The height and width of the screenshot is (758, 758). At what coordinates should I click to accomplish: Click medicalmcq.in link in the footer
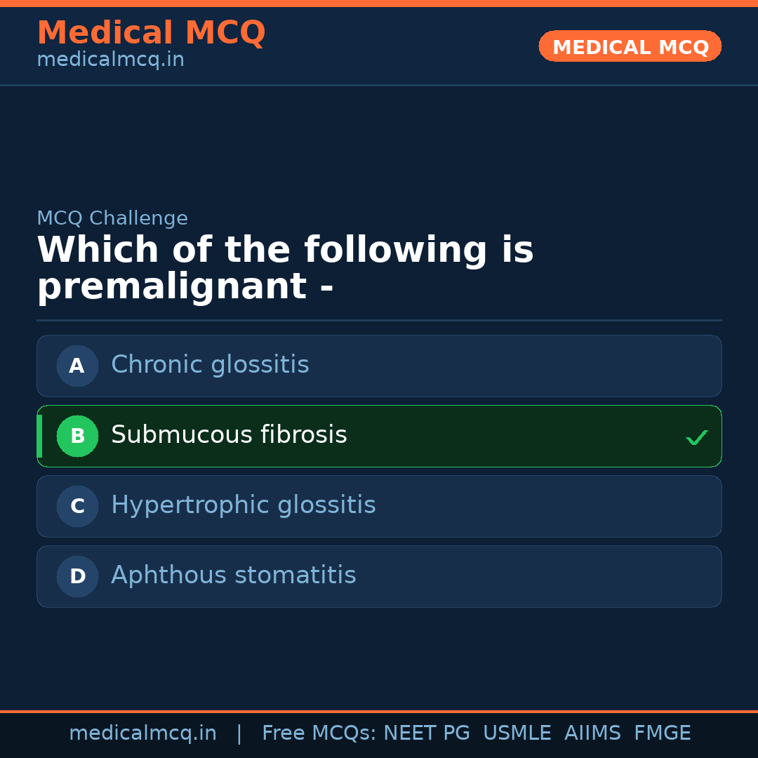point(142,733)
